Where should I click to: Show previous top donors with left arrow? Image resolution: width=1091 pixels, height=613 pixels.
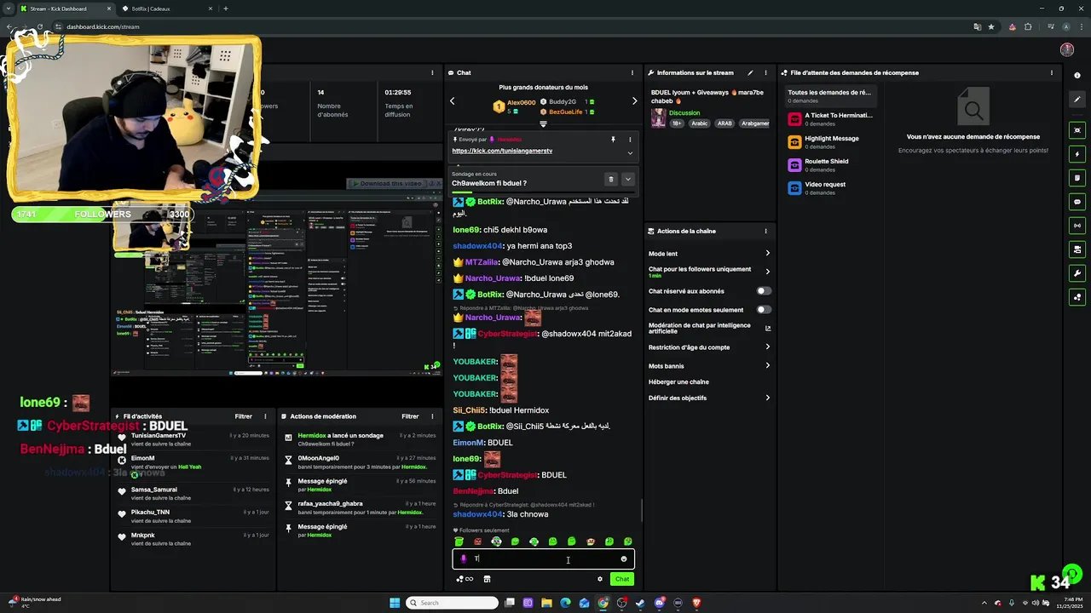452,100
